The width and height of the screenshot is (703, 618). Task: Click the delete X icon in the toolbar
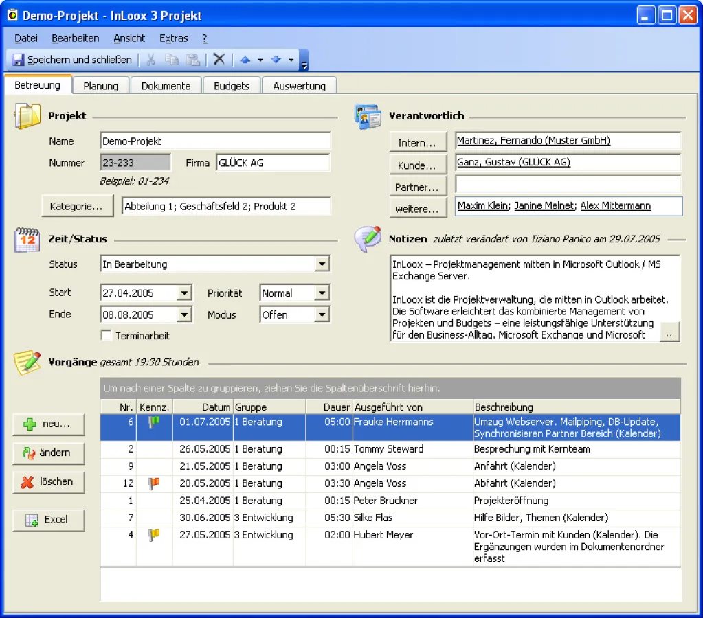(x=219, y=60)
